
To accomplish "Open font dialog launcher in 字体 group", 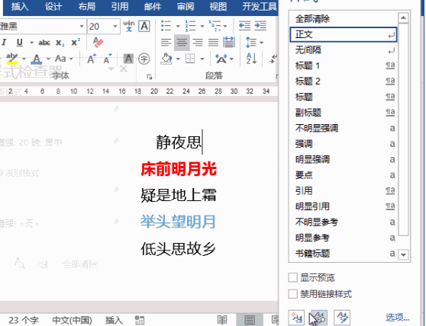I will pyautogui.click(x=150, y=77).
